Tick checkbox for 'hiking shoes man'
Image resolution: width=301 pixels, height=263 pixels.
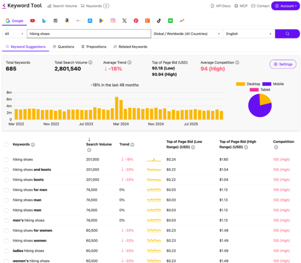7,200
